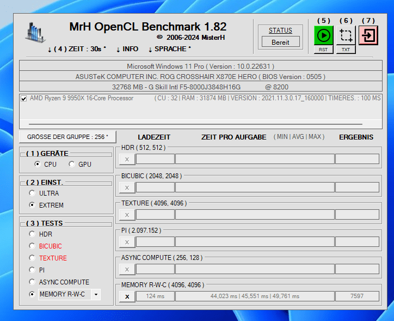Click the 124 ms load time field

[155, 296]
